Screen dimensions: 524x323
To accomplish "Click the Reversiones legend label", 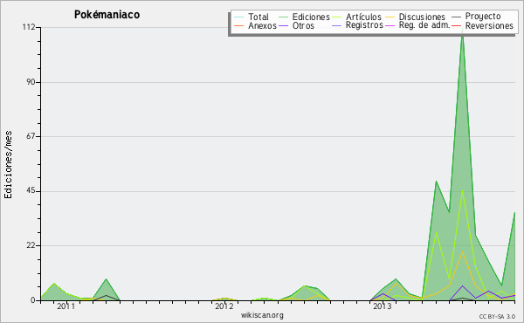I will 489,25.
